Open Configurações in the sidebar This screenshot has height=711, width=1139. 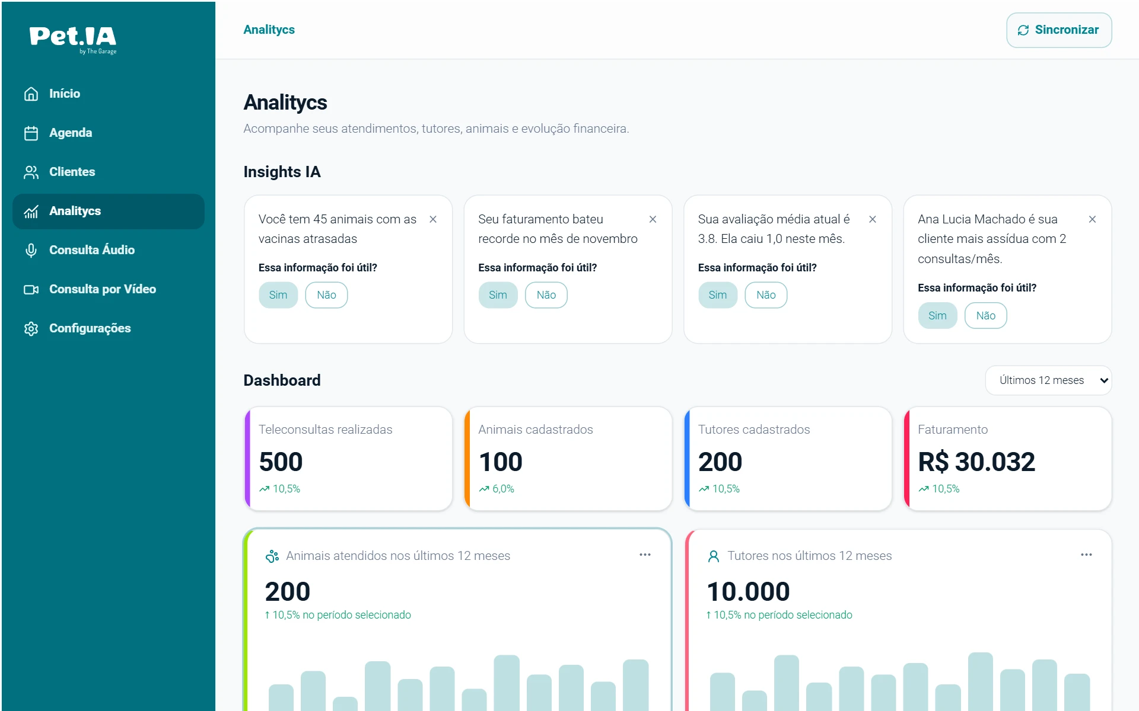pos(109,328)
